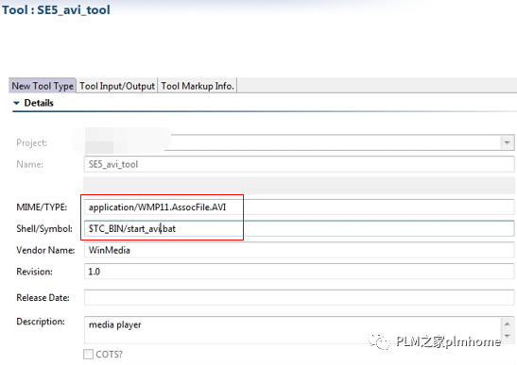Click the Release Date label
Viewport: 517px width, 365px height.
point(43,297)
